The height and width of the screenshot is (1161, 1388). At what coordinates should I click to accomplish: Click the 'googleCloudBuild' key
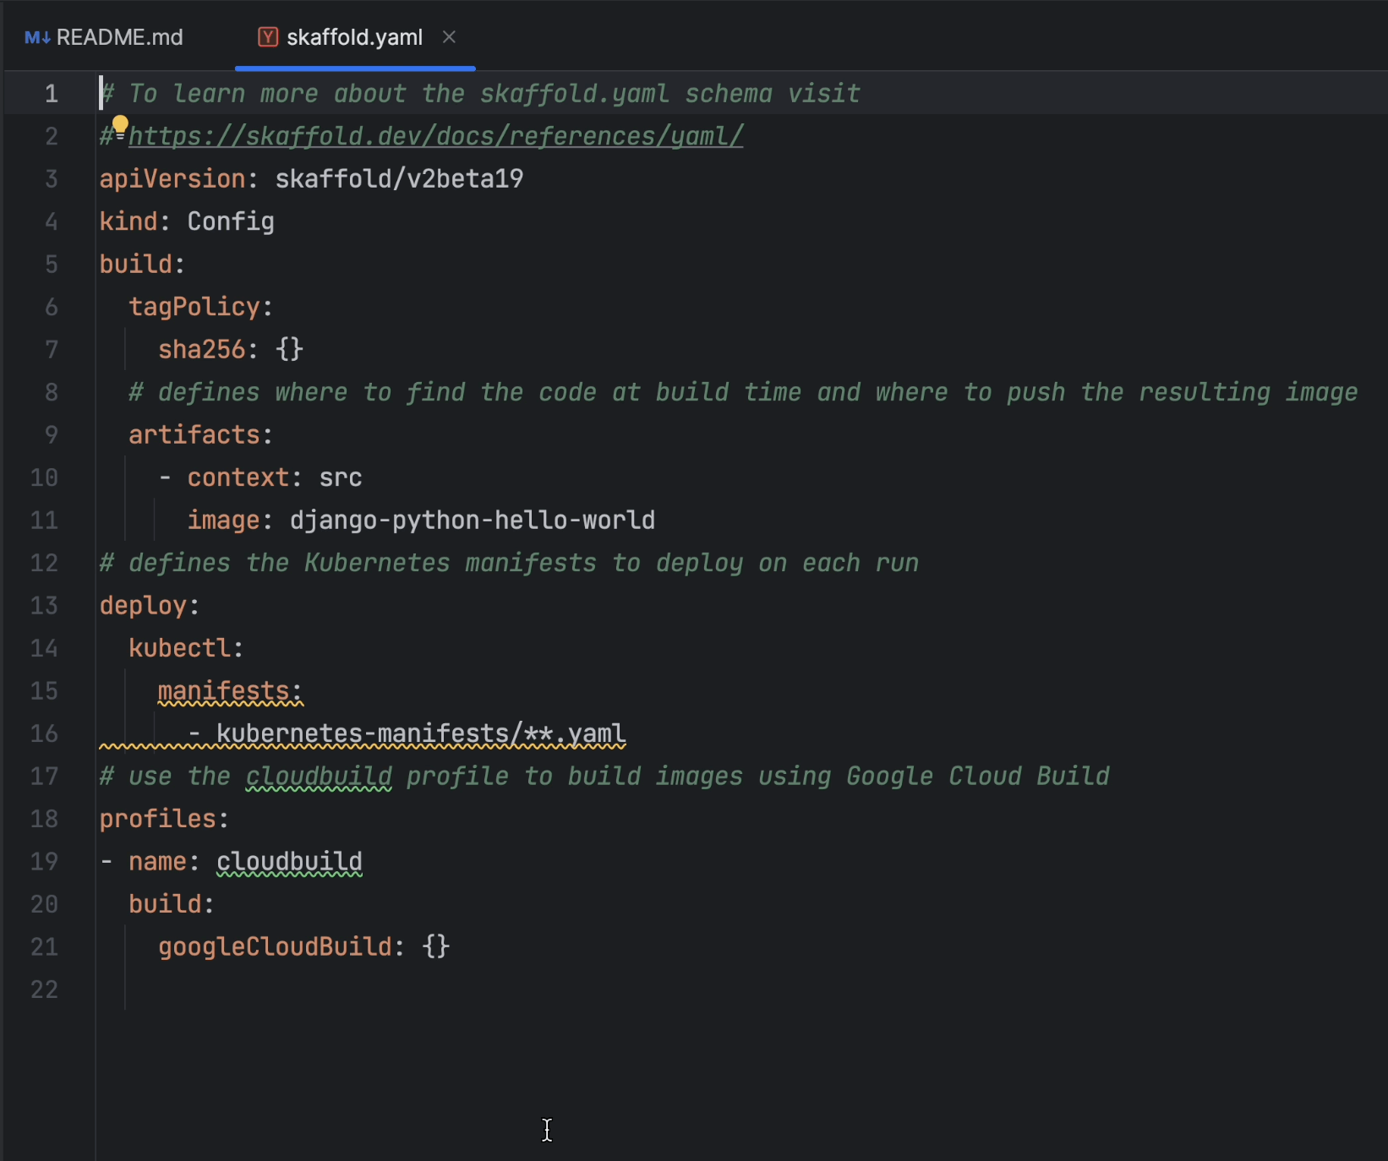(275, 947)
